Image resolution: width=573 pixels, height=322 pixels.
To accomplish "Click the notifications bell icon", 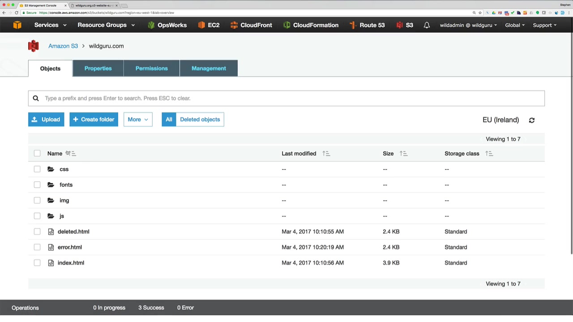I will point(427,25).
